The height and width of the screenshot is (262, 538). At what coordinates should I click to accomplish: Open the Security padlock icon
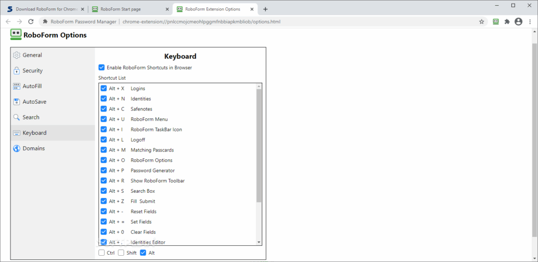(16, 71)
